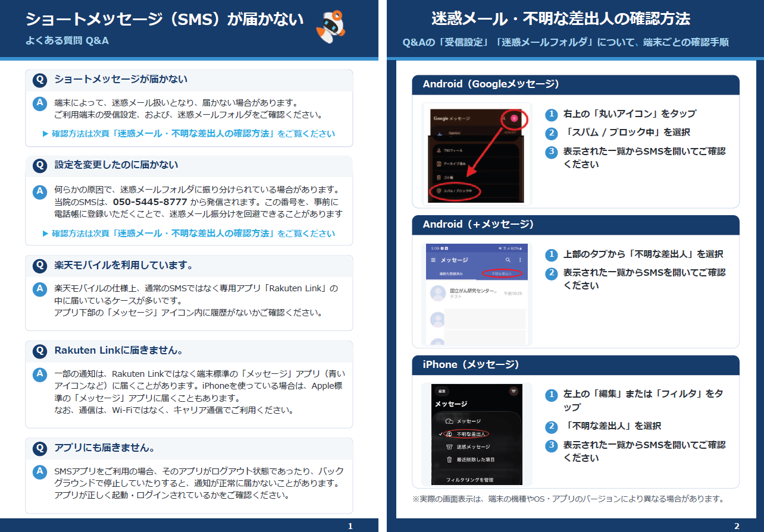Follow the 確認方法 link under 設定を変更したのに届かない answer
This screenshot has height=532, width=764.
189,234
